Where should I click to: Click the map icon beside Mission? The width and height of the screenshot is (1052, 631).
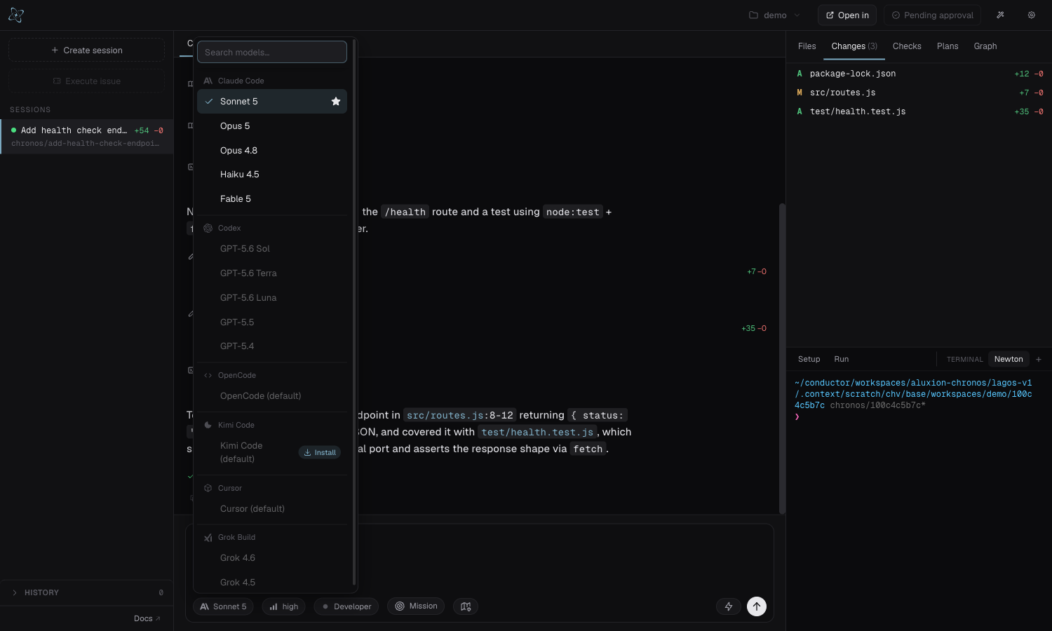[x=466, y=606]
